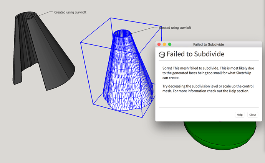The width and height of the screenshot is (265, 163).
Task: Click the top opening of the dark cone
Action: [26, 16]
